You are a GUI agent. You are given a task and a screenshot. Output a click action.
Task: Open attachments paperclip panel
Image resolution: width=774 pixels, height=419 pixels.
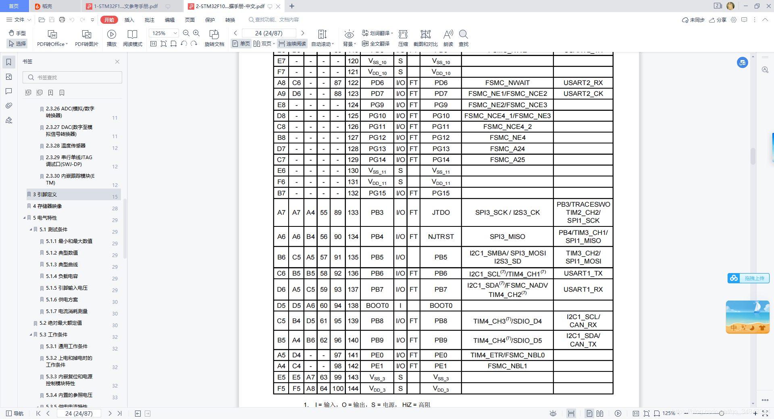coord(8,106)
